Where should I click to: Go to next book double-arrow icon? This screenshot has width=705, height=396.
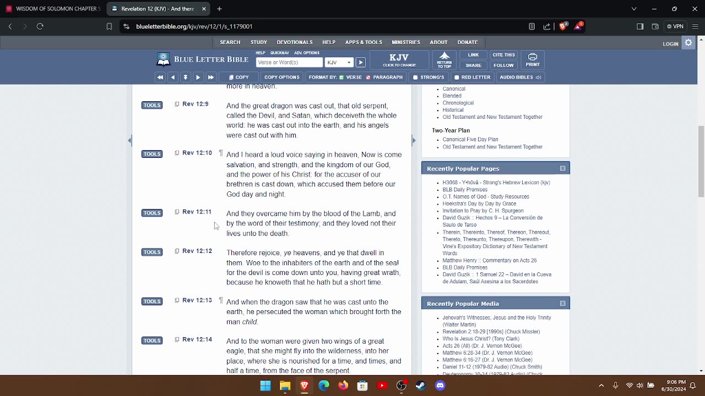click(x=210, y=78)
